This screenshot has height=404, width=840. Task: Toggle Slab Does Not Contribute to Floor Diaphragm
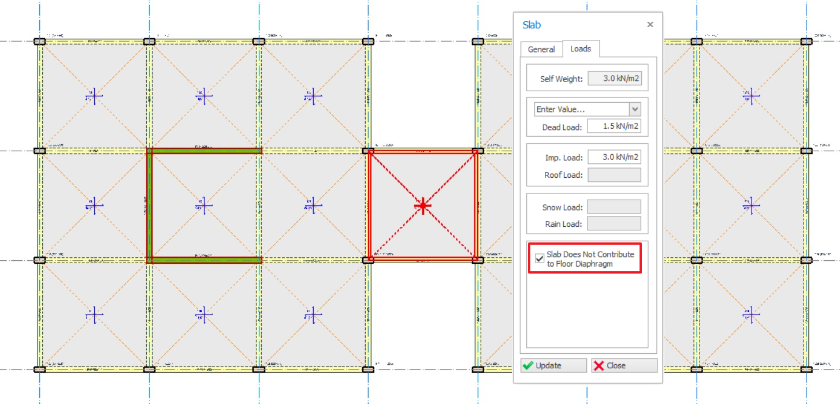pyautogui.click(x=540, y=259)
